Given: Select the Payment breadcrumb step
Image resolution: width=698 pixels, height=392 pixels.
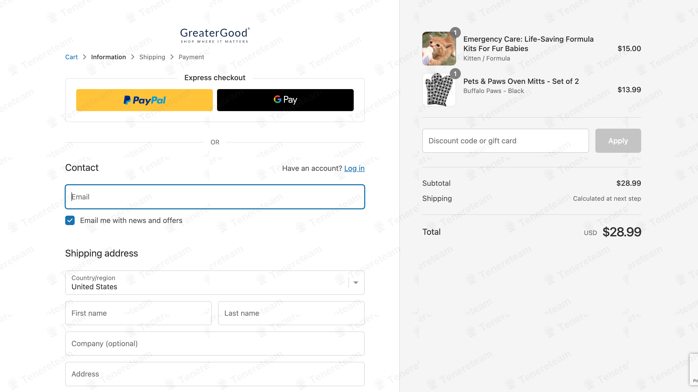Looking at the screenshot, I should (x=191, y=57).
